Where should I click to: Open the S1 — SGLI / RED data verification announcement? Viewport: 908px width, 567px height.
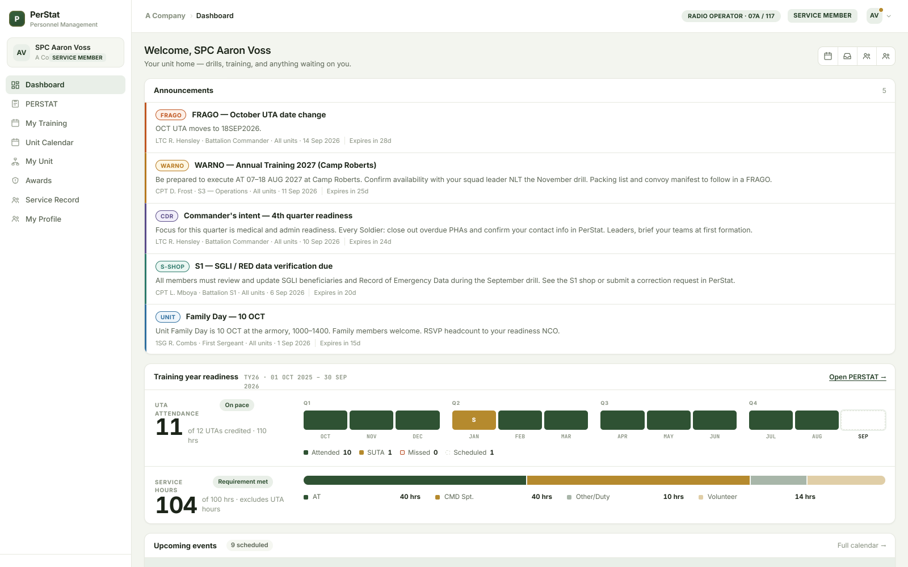click(520, 279)
